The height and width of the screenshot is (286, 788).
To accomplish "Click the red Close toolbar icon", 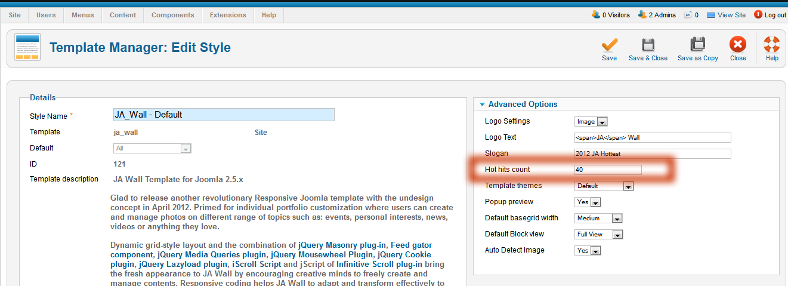I will click(x=738, y=45).
